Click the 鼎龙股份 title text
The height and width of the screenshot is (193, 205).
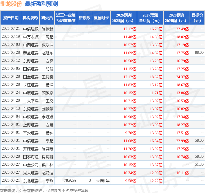[11, 4]
